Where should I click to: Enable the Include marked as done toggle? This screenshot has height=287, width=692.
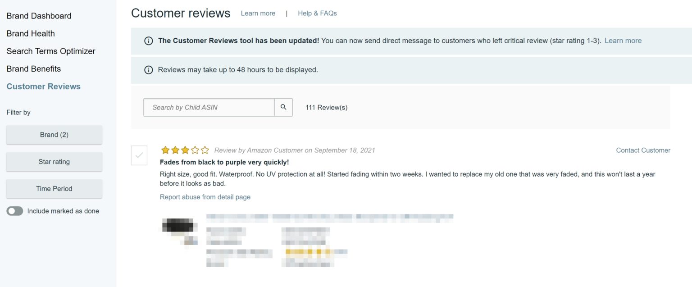pyautogui.click(x=15, y=210)
